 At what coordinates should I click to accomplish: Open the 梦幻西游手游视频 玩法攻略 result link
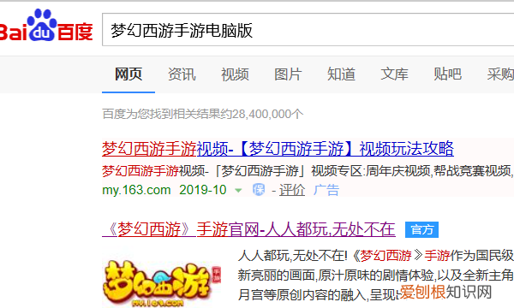(278, 149)
